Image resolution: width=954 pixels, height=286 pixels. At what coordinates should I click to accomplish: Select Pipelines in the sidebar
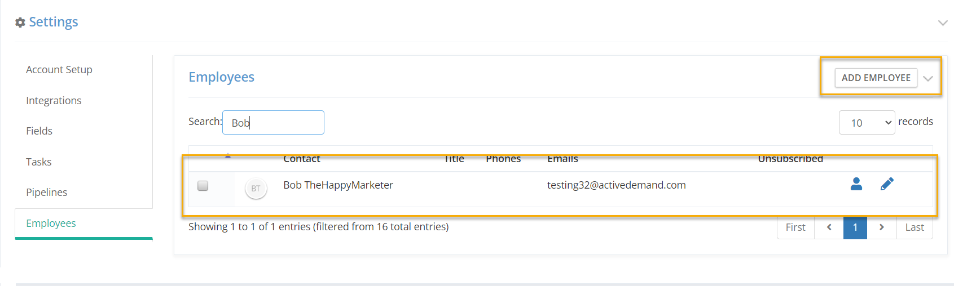click(46, 193)
